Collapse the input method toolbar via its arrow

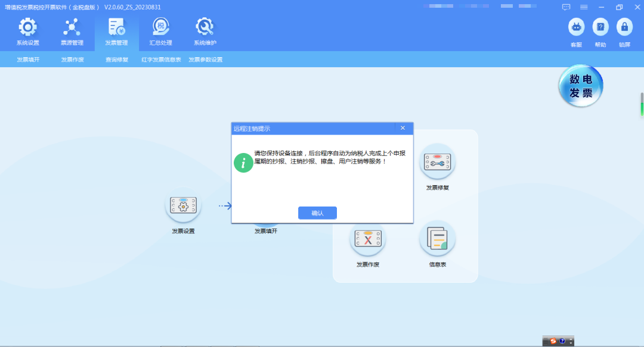point(569,343)
